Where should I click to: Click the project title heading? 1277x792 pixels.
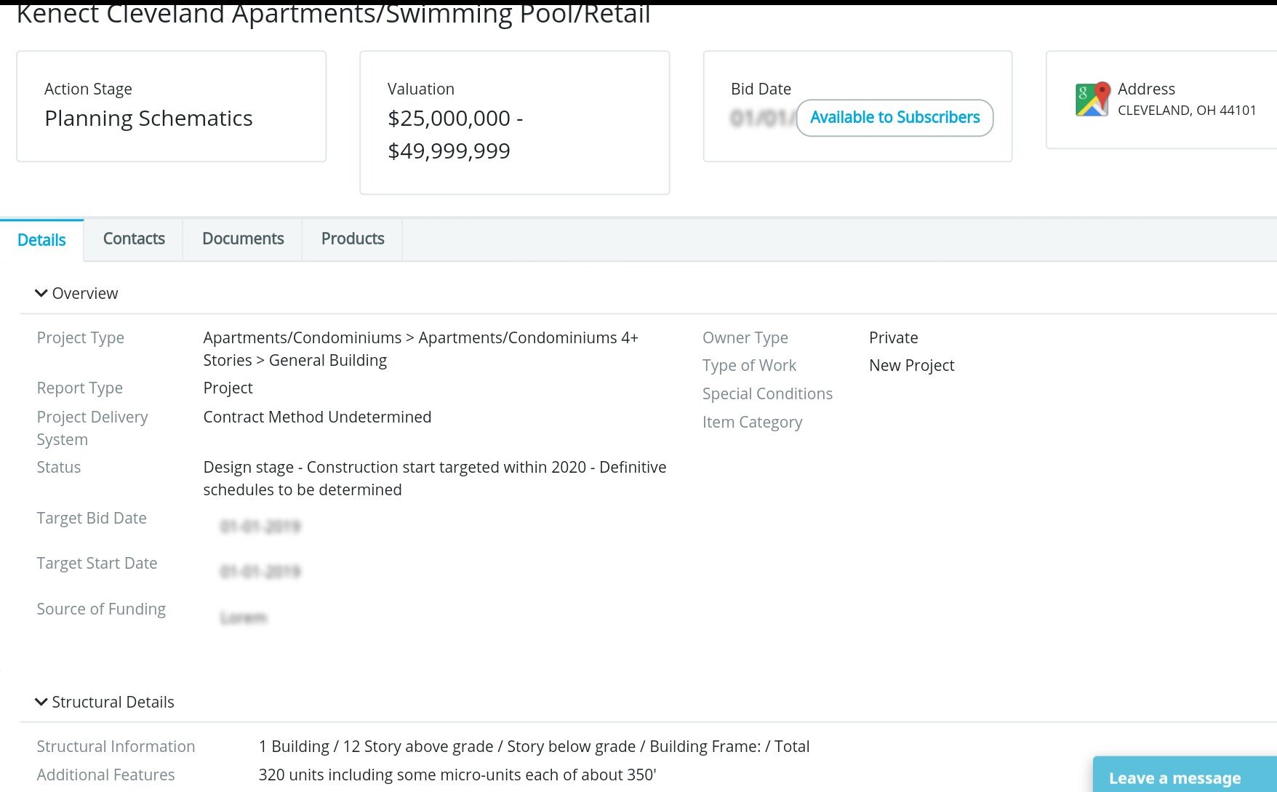pos(333,13)
